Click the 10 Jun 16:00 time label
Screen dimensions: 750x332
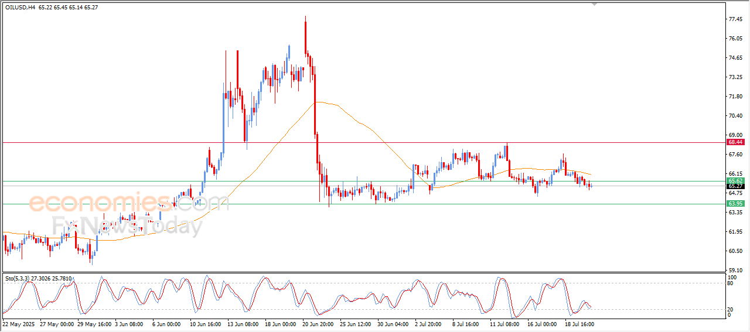[205, 323]
